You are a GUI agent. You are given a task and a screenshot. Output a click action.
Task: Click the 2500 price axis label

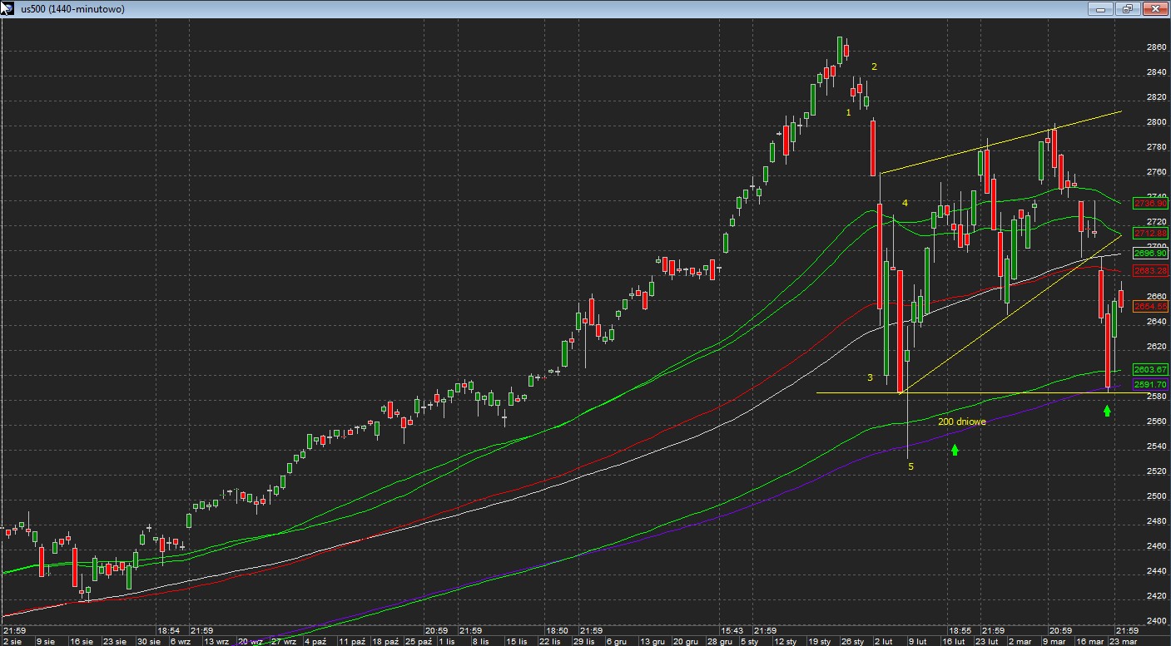(x=1156, y=496)
